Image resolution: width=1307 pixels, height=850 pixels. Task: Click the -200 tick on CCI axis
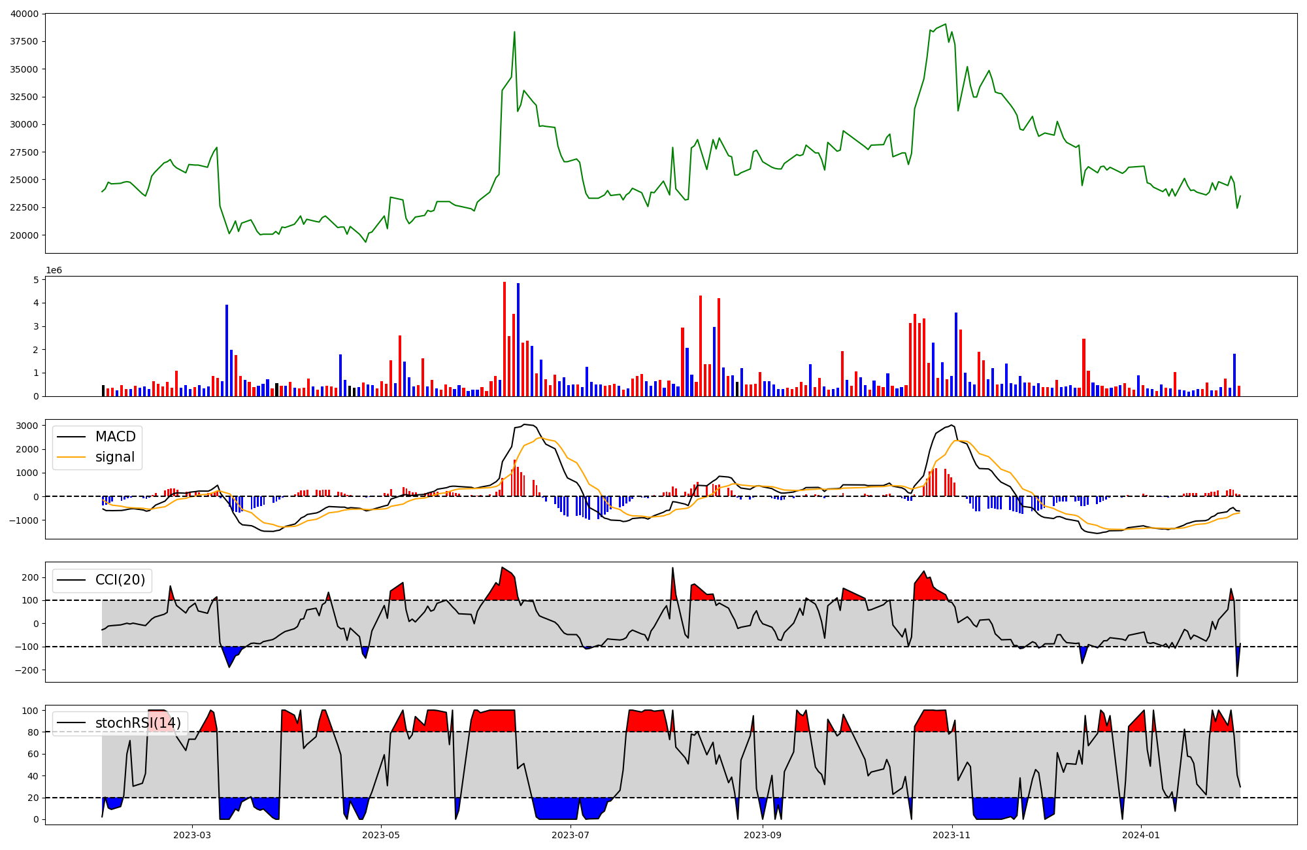(27, 670)
